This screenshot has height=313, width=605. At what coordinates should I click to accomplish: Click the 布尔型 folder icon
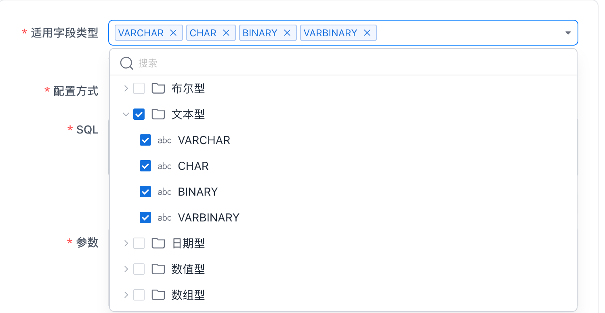pyautogui.click(x=158, y=89)
